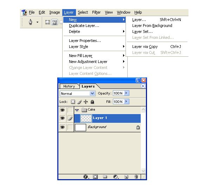This screenshot has width=211, height=190.
Task: Click paintbrush indicator beside Layer 1
Action: pyautogui.click(x=70, y=118)
